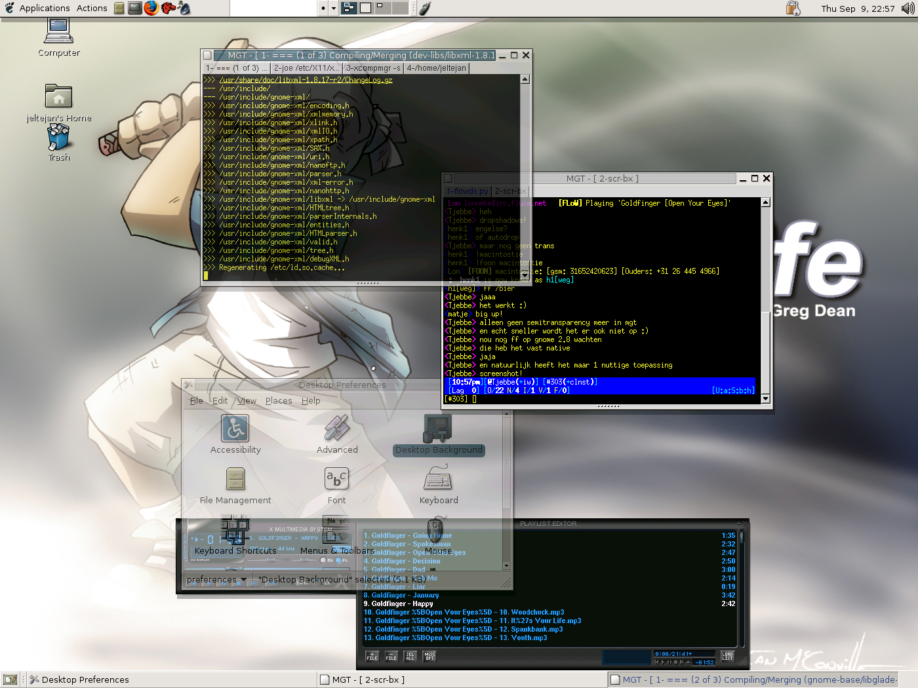Viewport: 918px width, 688px height.
Task: Select playlist entry '13. Youth.mp3'
Action: tap(549, 638)
